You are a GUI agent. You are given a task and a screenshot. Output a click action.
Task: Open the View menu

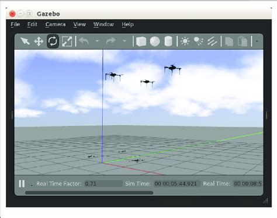tap(79, 24)
